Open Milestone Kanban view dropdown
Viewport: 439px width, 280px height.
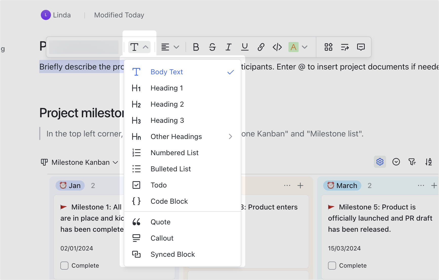coord(80,162)
